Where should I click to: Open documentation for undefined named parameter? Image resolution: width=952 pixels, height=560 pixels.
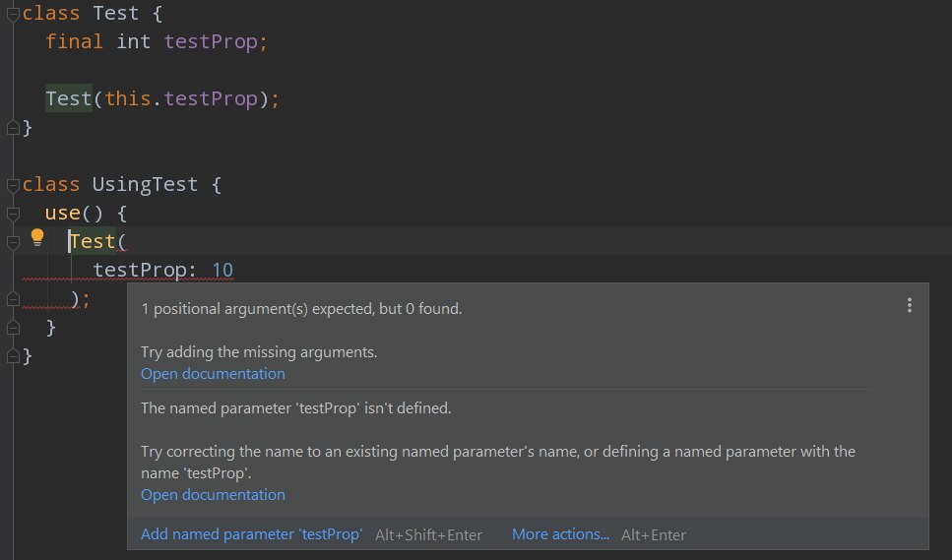point(213,495)
